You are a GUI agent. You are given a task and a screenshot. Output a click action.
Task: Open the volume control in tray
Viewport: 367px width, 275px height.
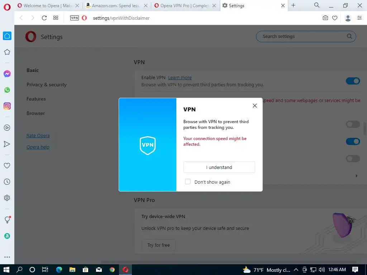(x=322, y=270)
